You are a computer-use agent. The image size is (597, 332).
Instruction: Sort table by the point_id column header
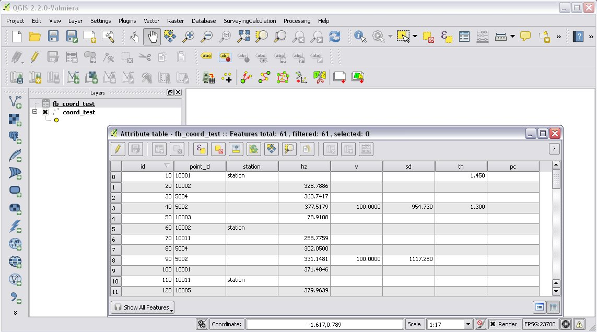tap(200, 167)
